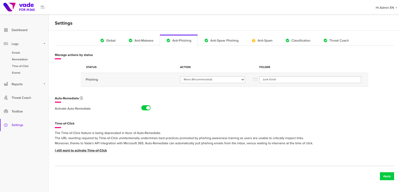The image size is (399, 192).
Task: Expand the Hi Admin EN user menu
Action: [386, 8]
